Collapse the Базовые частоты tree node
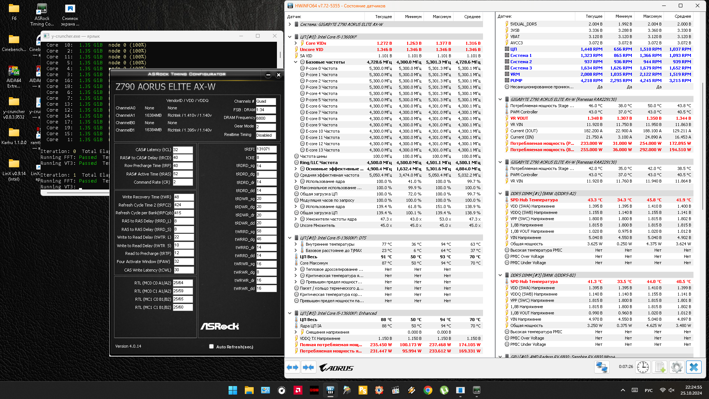This screenshot has height=399, width=709. click(296, 62)
